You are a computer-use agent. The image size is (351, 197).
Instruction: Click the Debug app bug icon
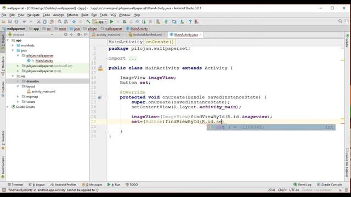pos(124,22)
